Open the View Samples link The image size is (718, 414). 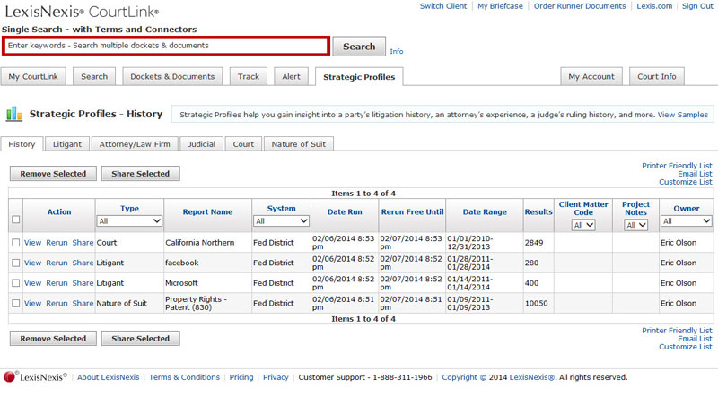pos(682,115)
